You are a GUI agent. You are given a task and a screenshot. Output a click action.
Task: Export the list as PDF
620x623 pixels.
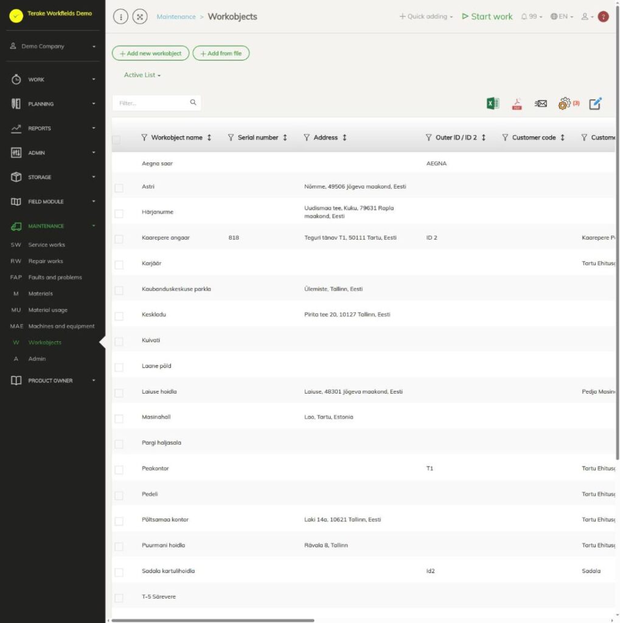point(517,103)
